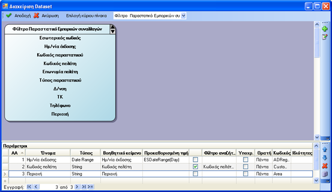Select field ΤΚ in table box
Image resolution: width=332 pixels, height=192 pixels.
pos(60,97)
